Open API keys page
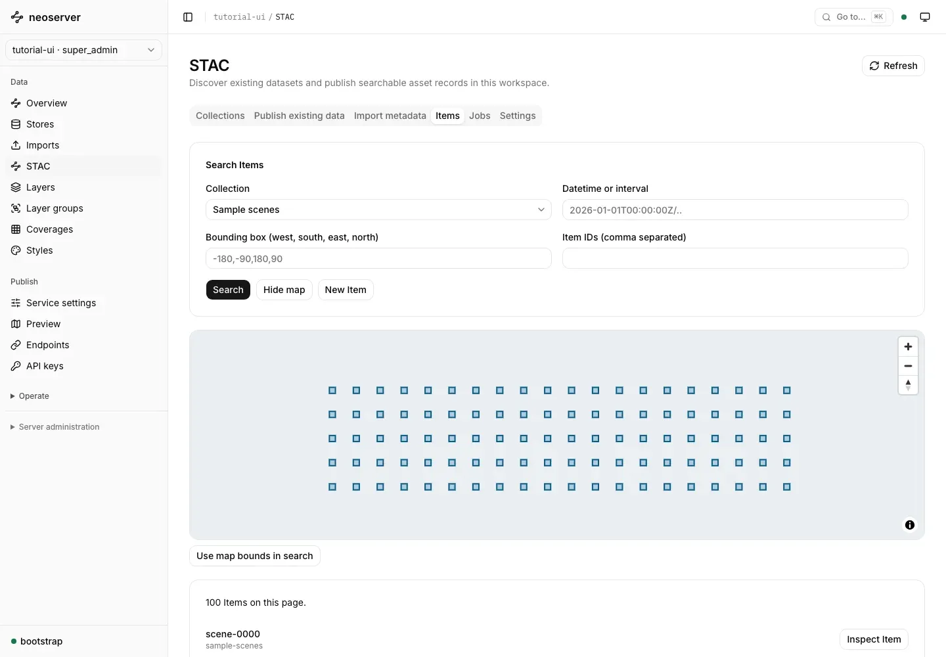946x657 pixels. pyautogui.click(x=83, y=366)
